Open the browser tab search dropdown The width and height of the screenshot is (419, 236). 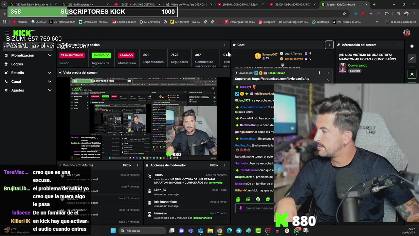click(4, 5)
